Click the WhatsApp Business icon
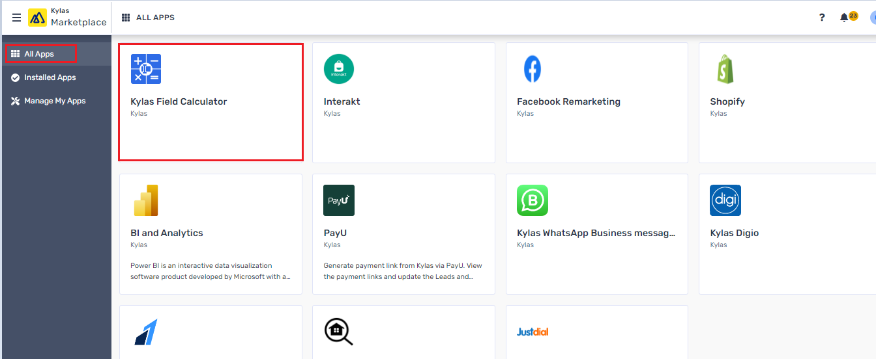 [x=532, y=200]
